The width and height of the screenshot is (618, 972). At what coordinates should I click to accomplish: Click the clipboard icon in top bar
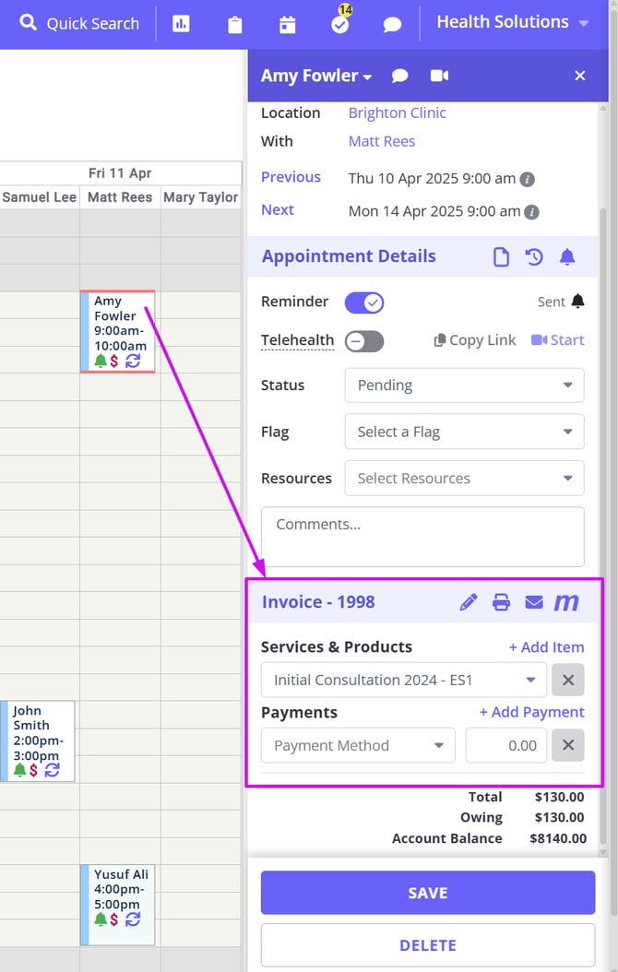(x=235, y=24)
